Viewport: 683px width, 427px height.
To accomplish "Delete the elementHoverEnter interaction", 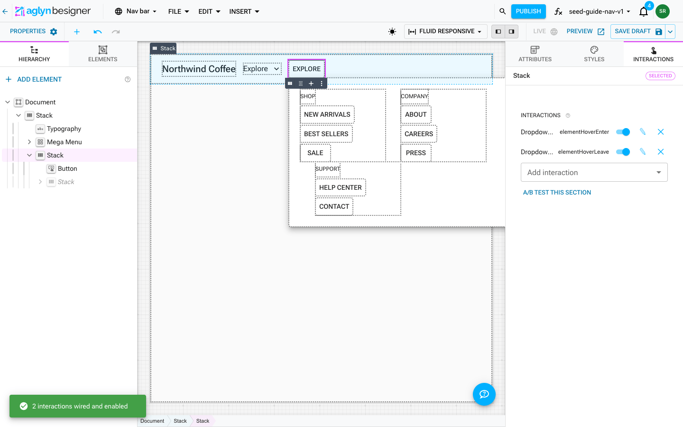I will click(661, 132).
